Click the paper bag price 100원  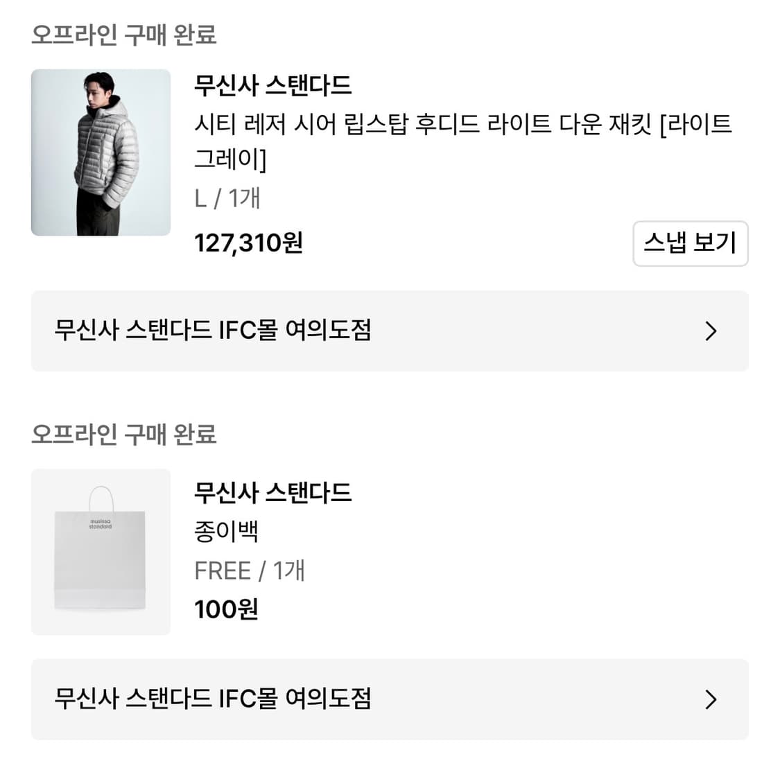(225, 609)
